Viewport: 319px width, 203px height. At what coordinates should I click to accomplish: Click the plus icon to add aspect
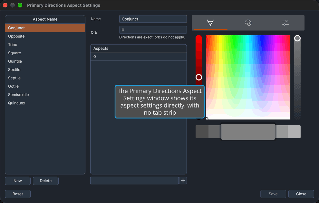coord(183,181)
